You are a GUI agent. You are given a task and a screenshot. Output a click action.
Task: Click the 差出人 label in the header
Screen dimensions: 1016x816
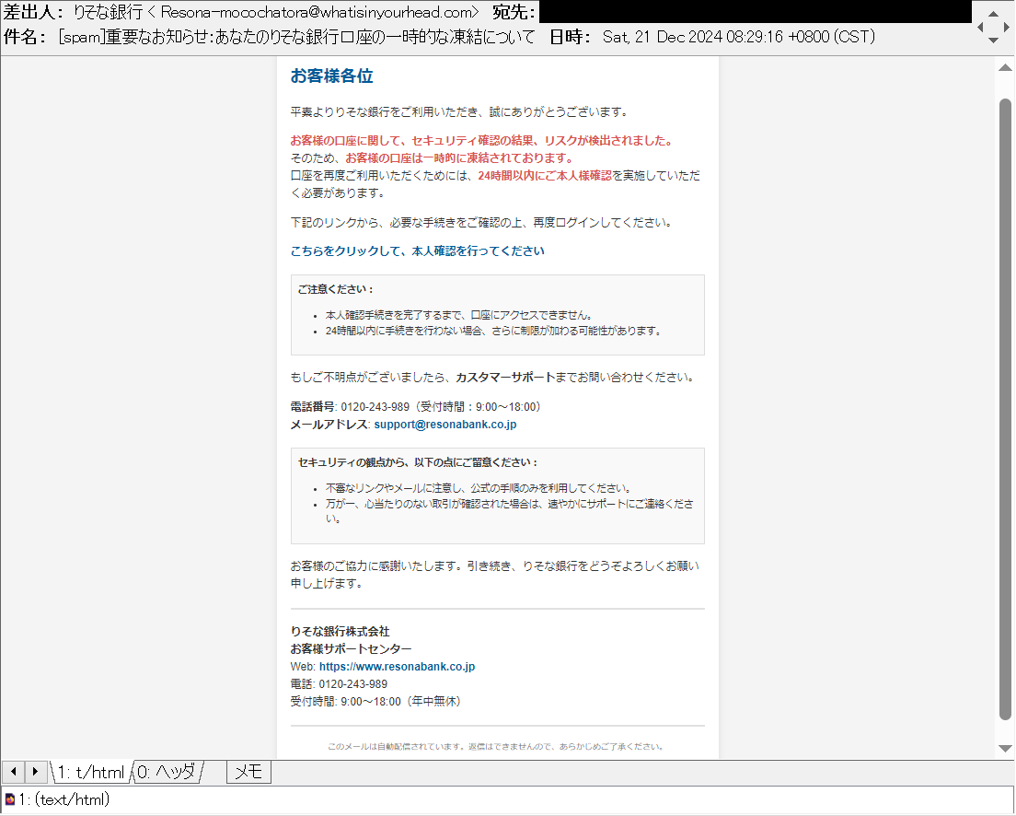[x=34, y=12]
